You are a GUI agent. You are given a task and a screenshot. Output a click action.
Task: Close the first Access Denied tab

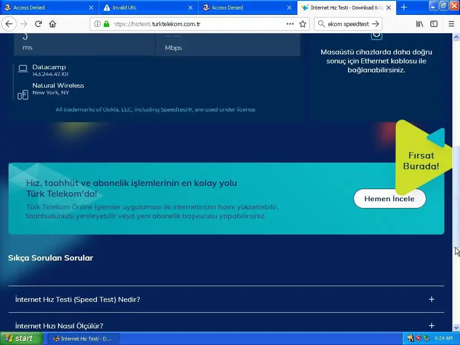pos(91,8)
